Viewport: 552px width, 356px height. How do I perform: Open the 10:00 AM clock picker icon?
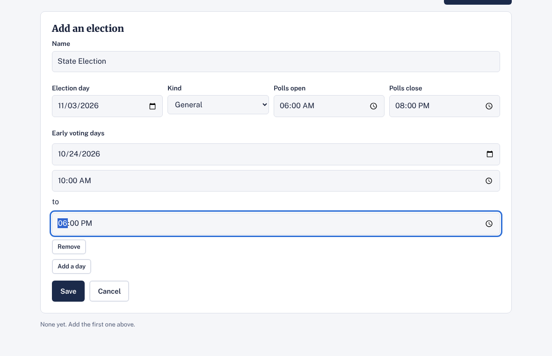point(489,181)
